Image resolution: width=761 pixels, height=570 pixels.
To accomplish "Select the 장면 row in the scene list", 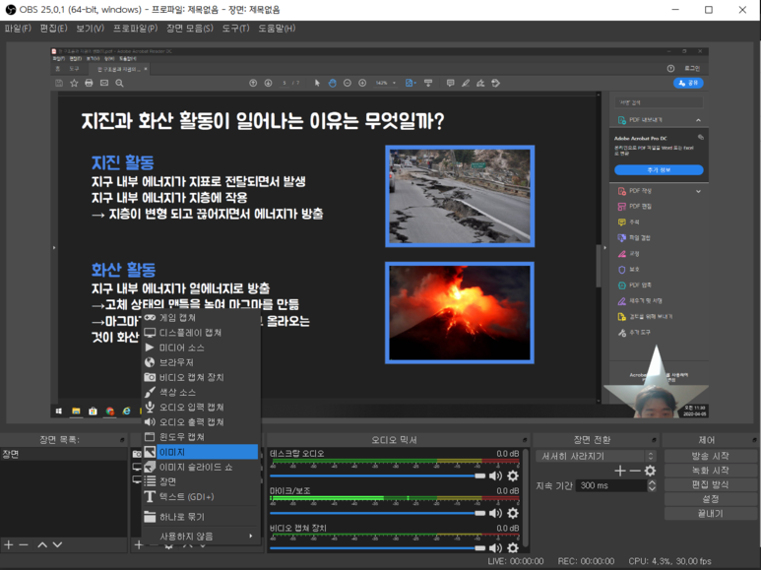I will (64, 454).
